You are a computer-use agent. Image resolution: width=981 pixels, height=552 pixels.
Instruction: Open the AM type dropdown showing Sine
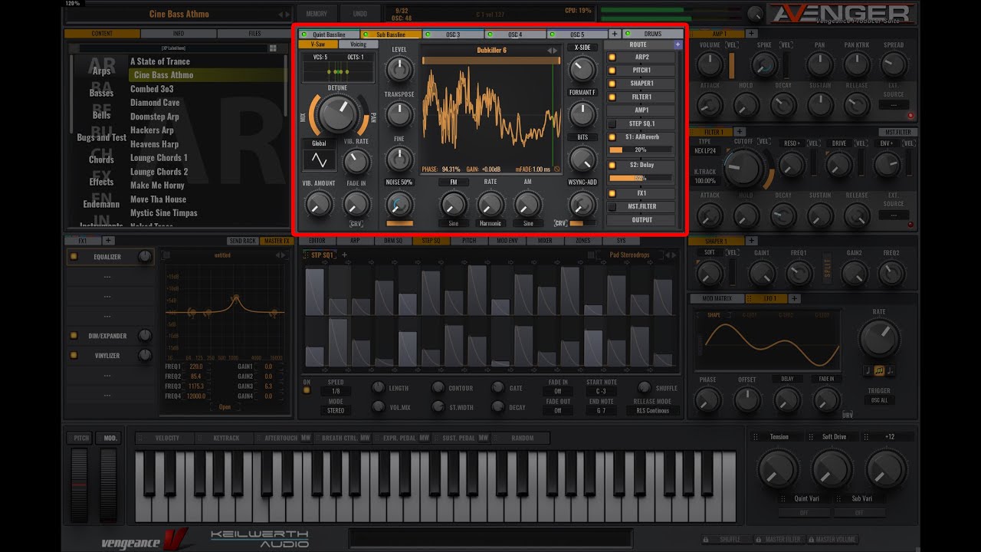[x=527, y=223]
